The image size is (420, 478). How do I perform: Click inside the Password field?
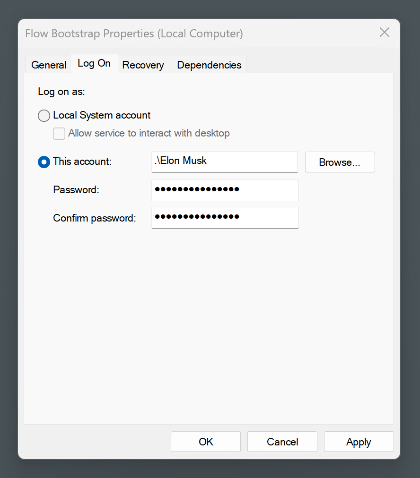(x=225, y=190)
